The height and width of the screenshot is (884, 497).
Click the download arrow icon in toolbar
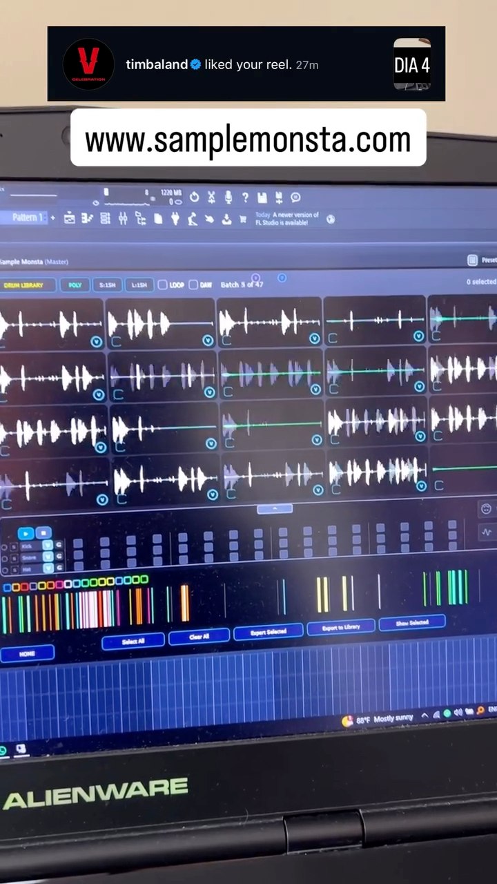click(226, 220)
